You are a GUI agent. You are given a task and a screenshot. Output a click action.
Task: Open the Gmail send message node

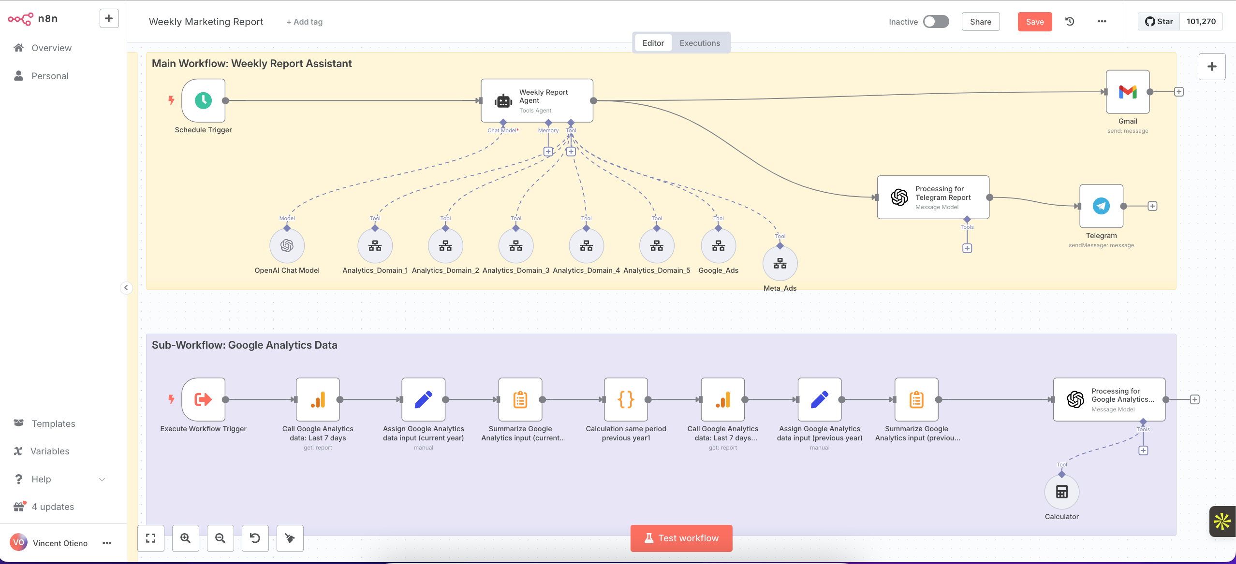[1127, 92]
